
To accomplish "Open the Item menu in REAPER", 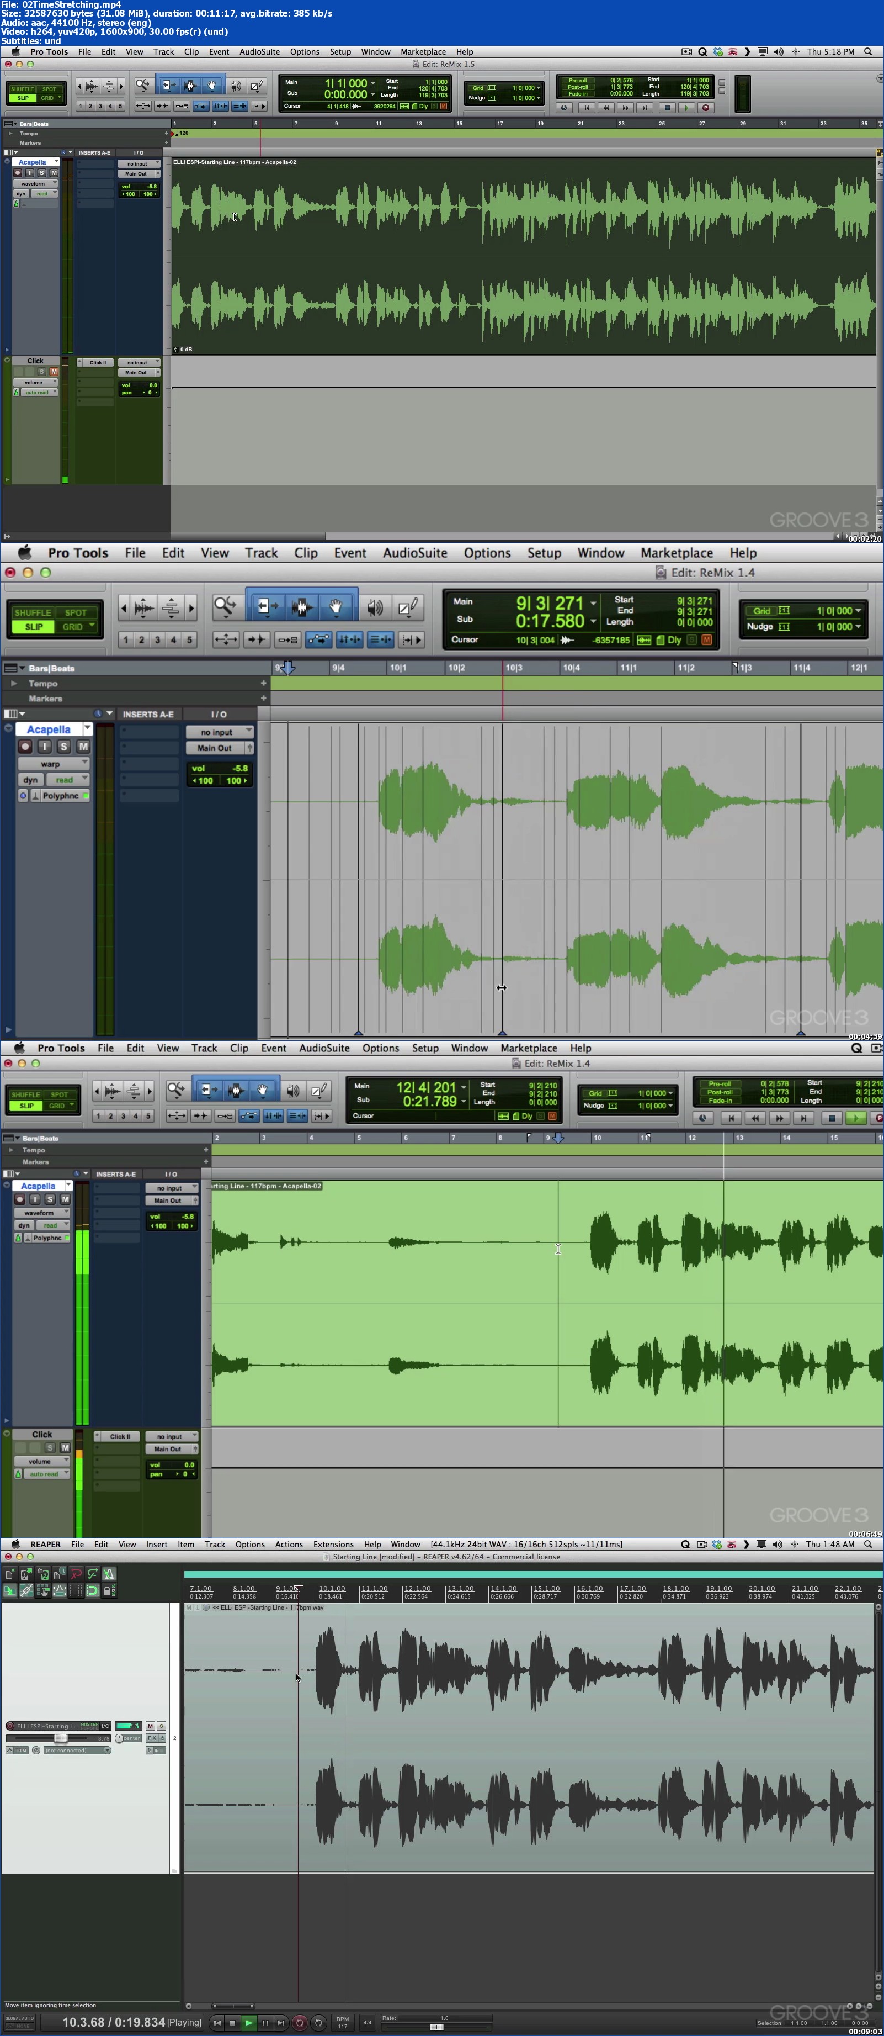I will tap(185, 1545).
